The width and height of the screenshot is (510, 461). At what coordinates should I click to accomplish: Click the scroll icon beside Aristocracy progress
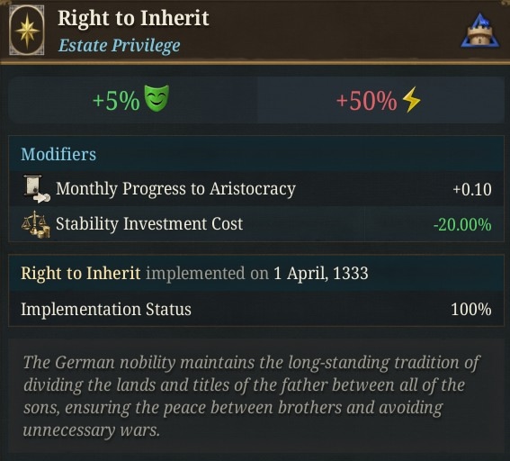(x=36, y=189)
